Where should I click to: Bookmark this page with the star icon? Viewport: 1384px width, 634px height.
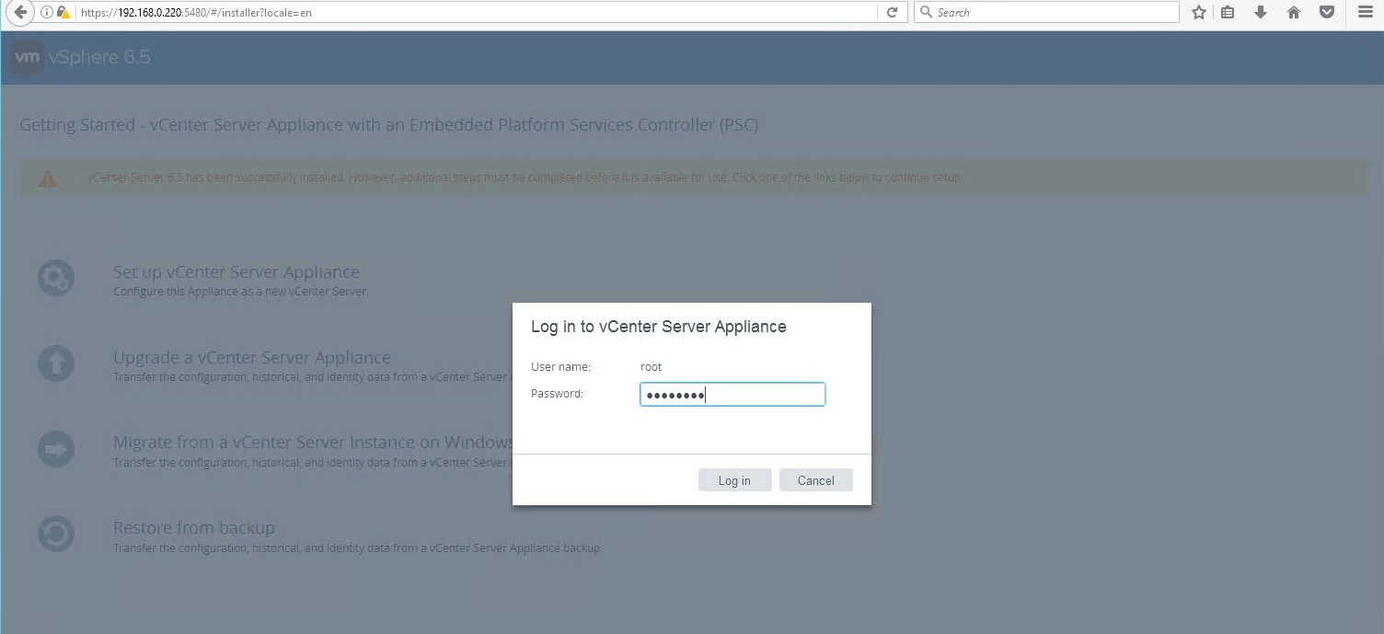[1198, 13]
